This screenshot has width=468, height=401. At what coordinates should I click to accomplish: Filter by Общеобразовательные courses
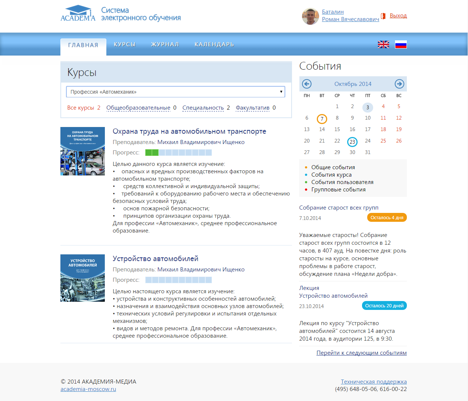click(x=138, y=108)
